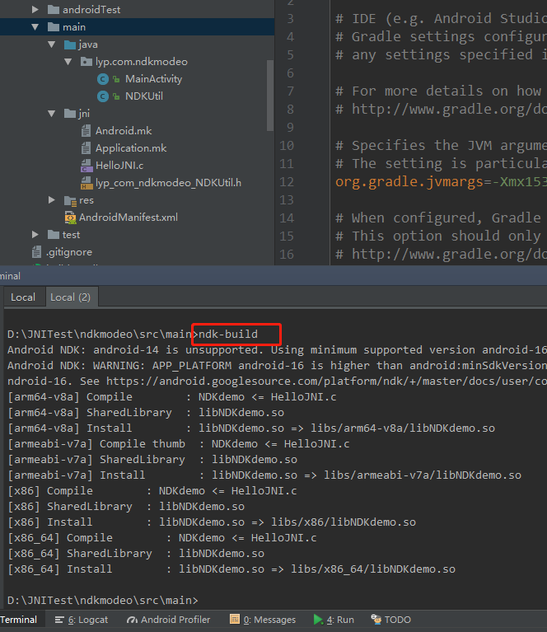Screen dimensions: 547x632
Task: Click the .gitignore file icon
Action: click(36, 252)
